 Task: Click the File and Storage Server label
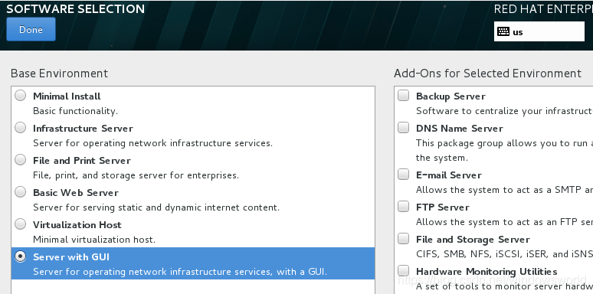point(473,240)
